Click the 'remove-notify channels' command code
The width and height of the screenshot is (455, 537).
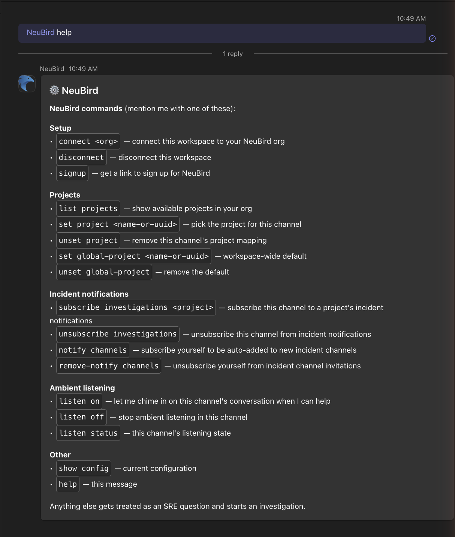pyautogui.click(x=109, y=366)
